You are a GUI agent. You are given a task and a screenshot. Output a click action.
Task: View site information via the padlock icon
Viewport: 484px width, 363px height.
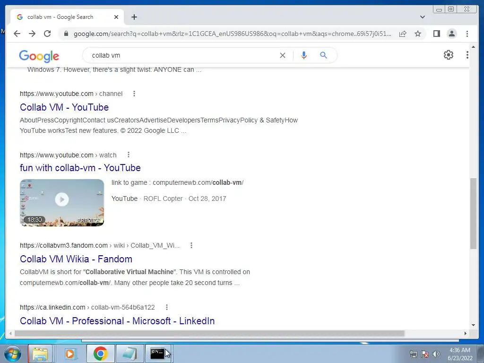66,34
